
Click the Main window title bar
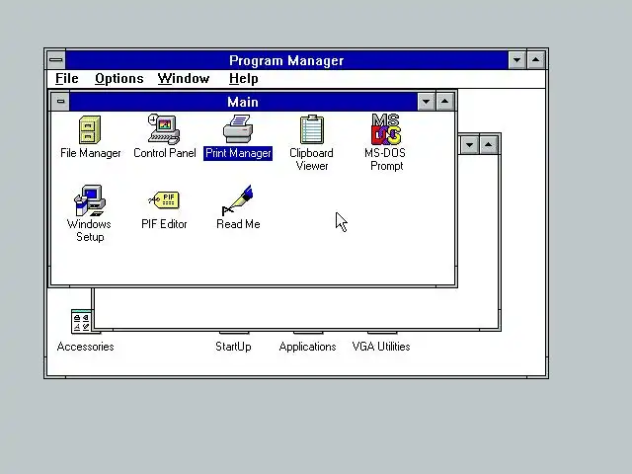(x=243, y=102)
